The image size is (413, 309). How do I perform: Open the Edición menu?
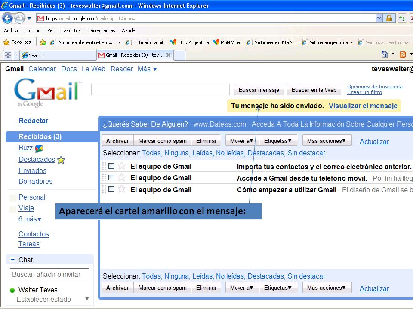click(x=34, y=30)
